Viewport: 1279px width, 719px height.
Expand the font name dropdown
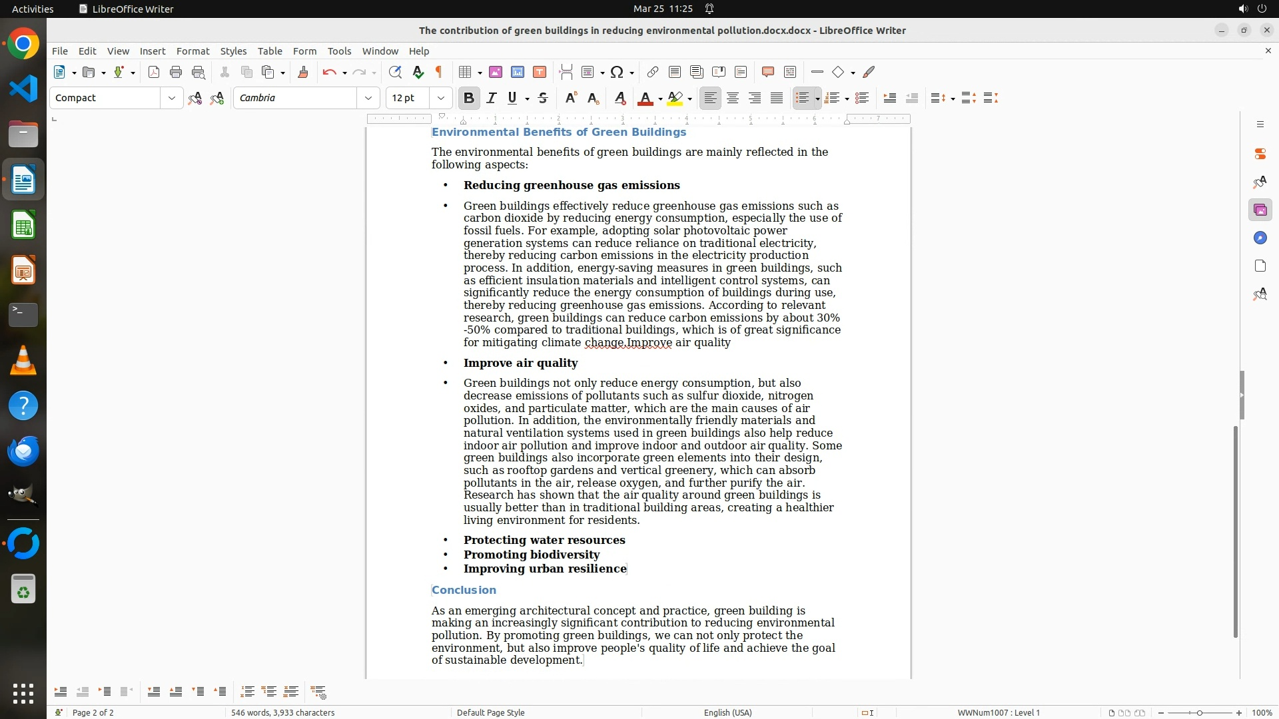pos(368,98)
